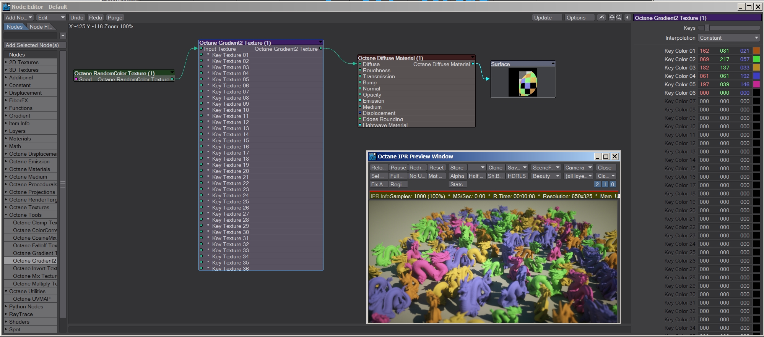
Task: Click the Diffuse input port on material node
Action: 360,64
